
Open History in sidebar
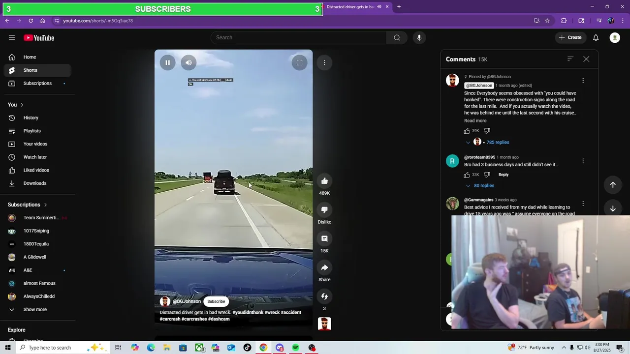point(37,118)
